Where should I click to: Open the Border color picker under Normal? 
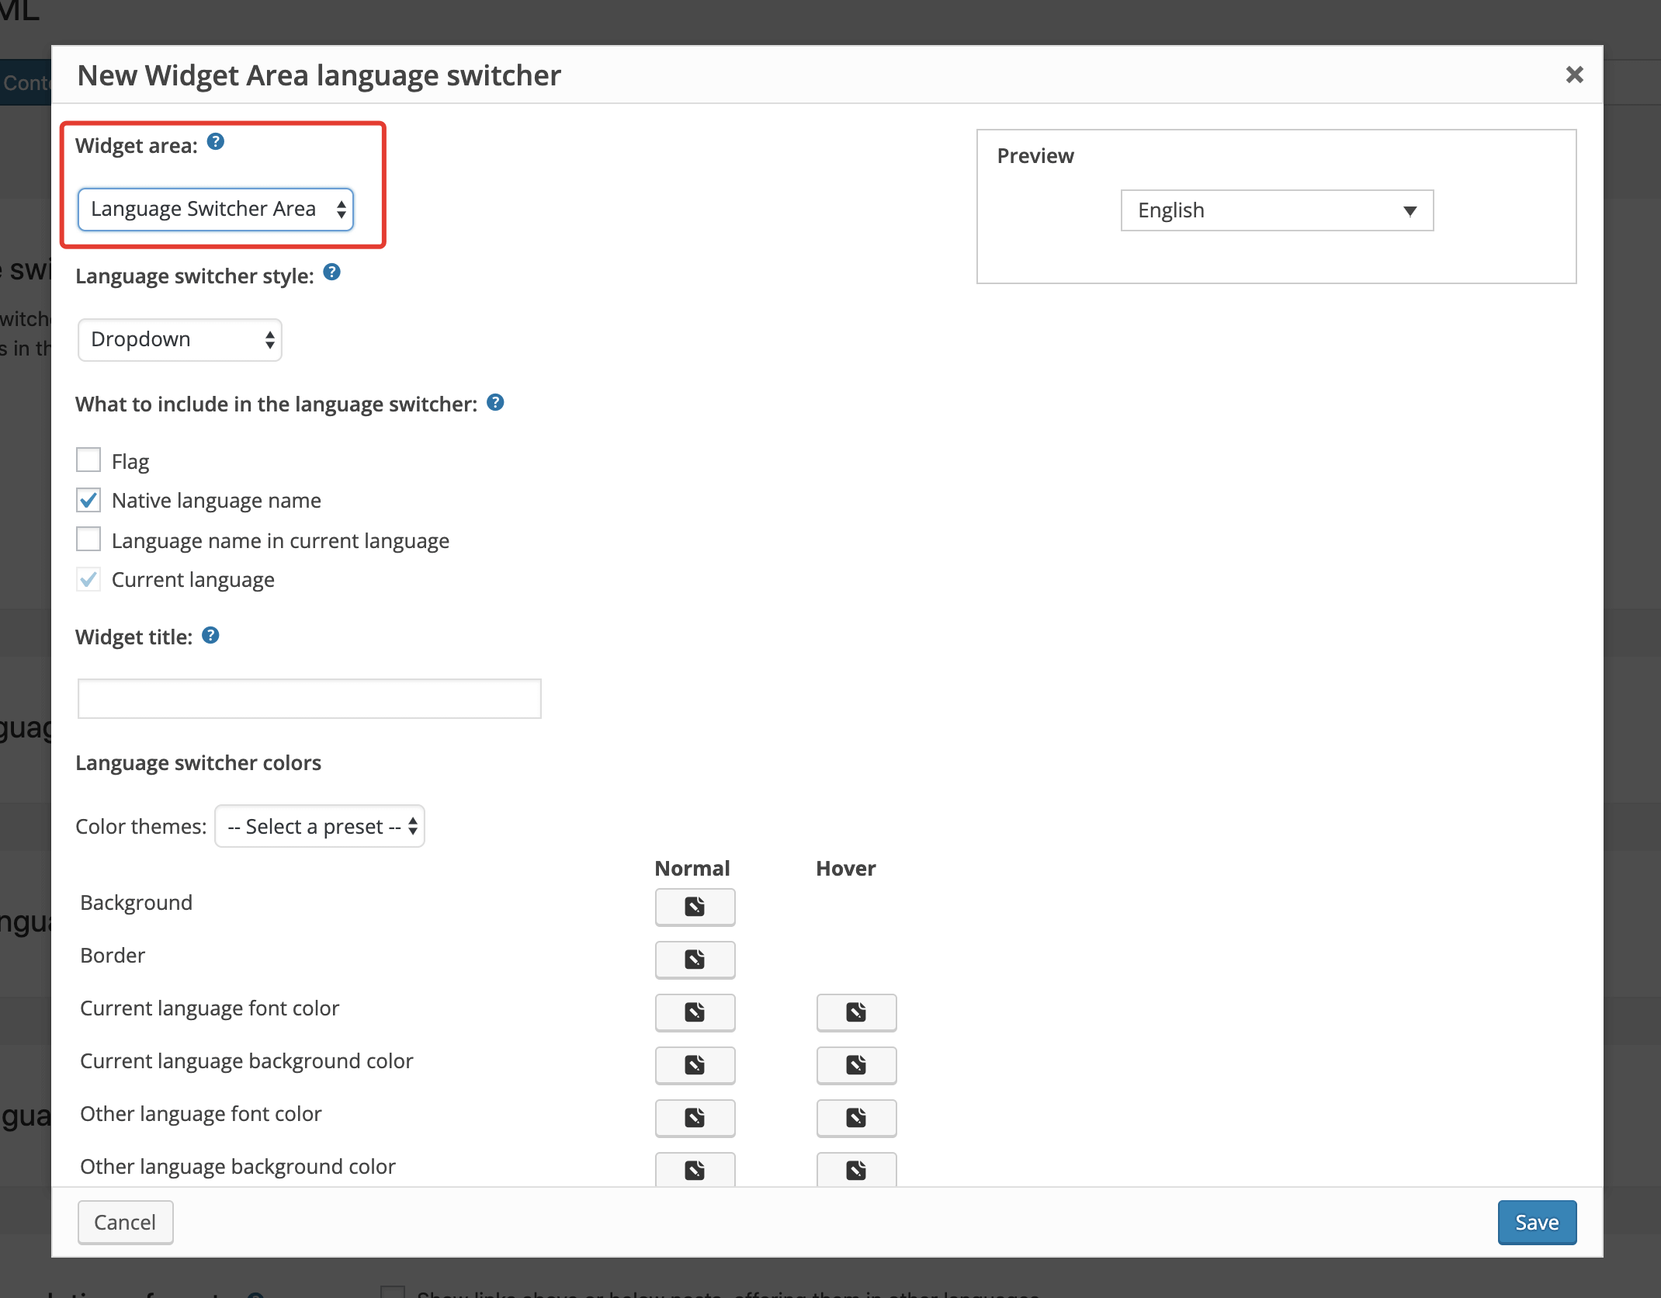(x=695, y=960)
